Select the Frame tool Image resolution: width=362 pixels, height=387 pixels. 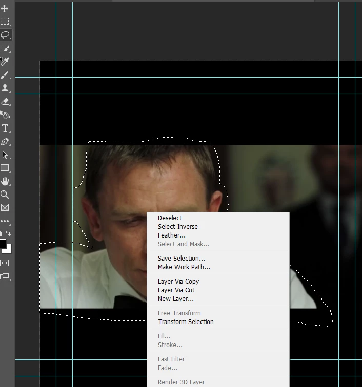pos(5,208)
